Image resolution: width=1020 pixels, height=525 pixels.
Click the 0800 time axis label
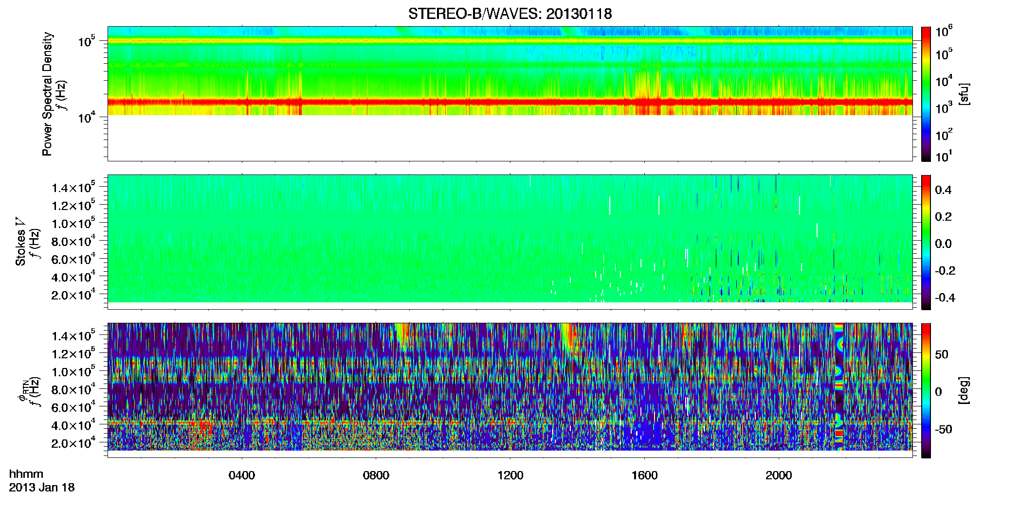pyautogui.click(x=376, y=475)
